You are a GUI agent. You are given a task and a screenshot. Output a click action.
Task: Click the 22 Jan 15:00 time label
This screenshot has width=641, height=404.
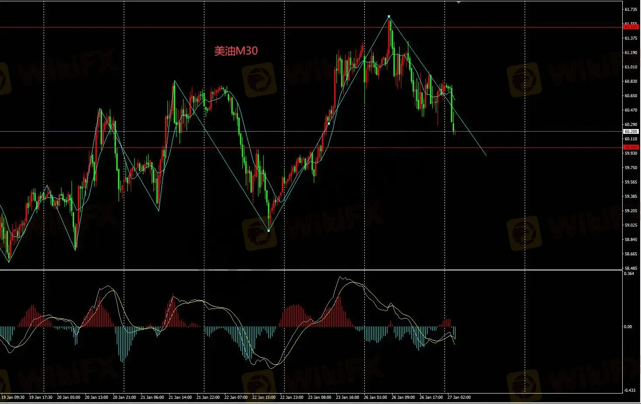[x=264, y=397]
